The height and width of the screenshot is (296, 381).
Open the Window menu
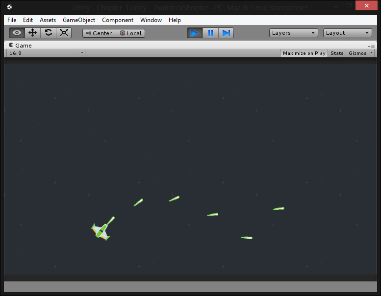click(x=151, y=20)
